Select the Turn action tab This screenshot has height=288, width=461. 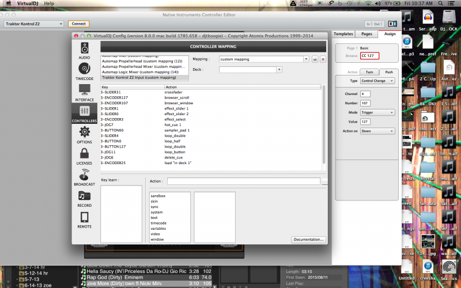(369, 72)
